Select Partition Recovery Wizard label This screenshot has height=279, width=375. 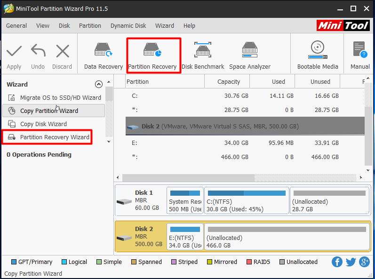pyautogui.click(x=55, y=137)
